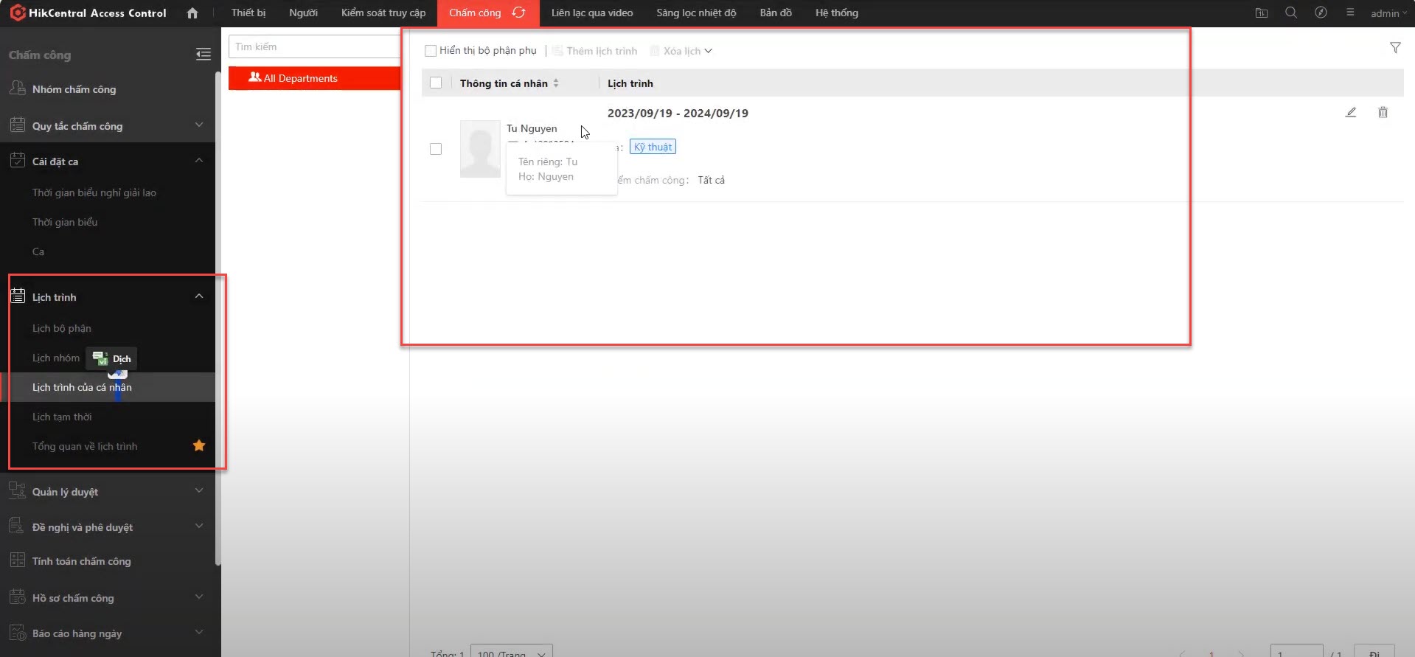Click the refresh icon on Chấm công tab
The width and height of the screenshot is (1415, 657).
519,13
